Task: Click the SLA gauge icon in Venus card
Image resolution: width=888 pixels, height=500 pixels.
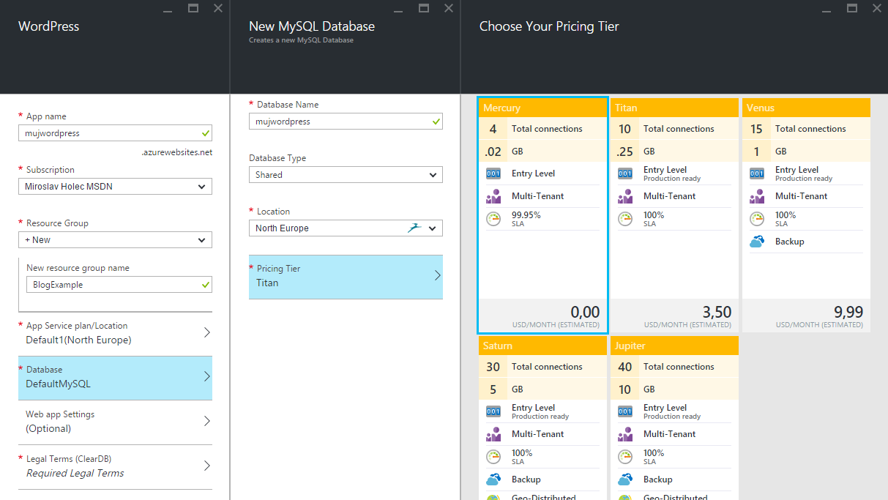Action: pyautogui.click(x=757, y=219)
